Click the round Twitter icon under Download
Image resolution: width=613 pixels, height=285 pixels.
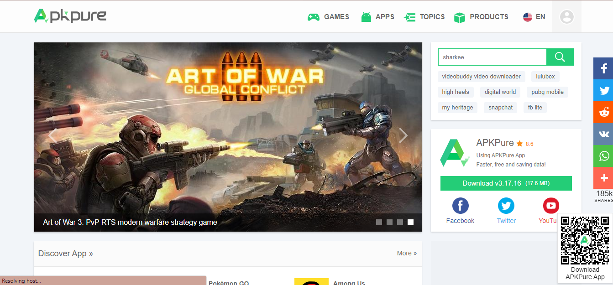[506, 206]
